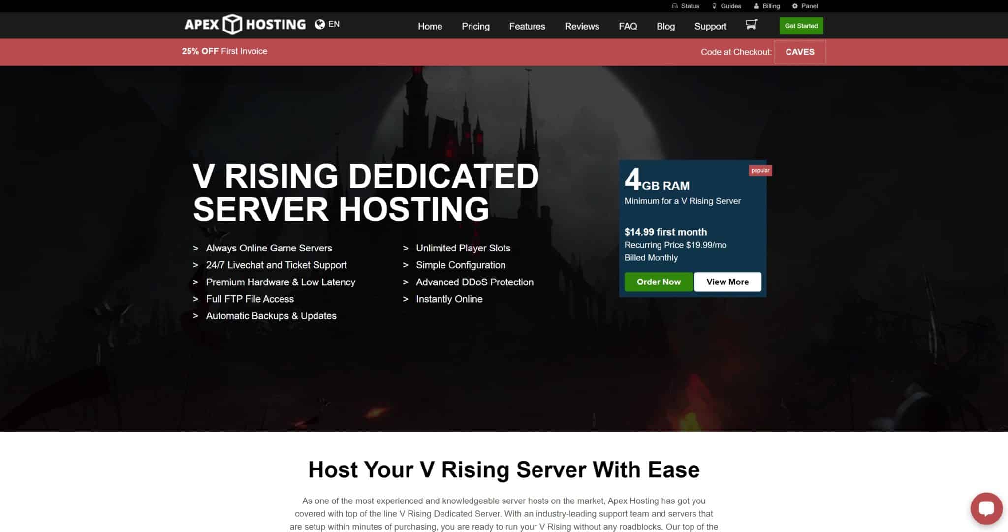This screenshot has height=532, width=1008.
Task: Click Minimum for a V Rising Server text
Action: click(x=683, y=201)
